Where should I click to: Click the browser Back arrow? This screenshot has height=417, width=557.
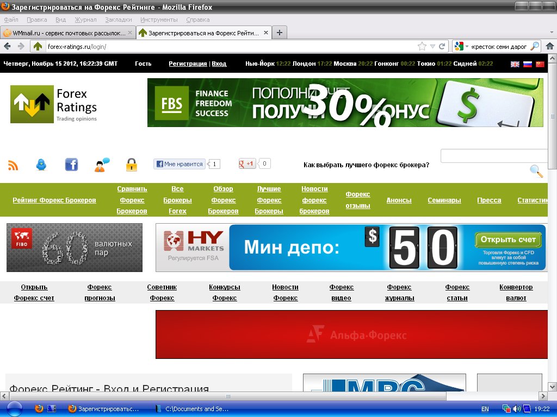(x=8, y=46)
